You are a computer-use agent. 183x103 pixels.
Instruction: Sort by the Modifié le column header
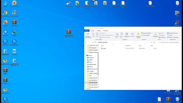(x=128, y=46)
